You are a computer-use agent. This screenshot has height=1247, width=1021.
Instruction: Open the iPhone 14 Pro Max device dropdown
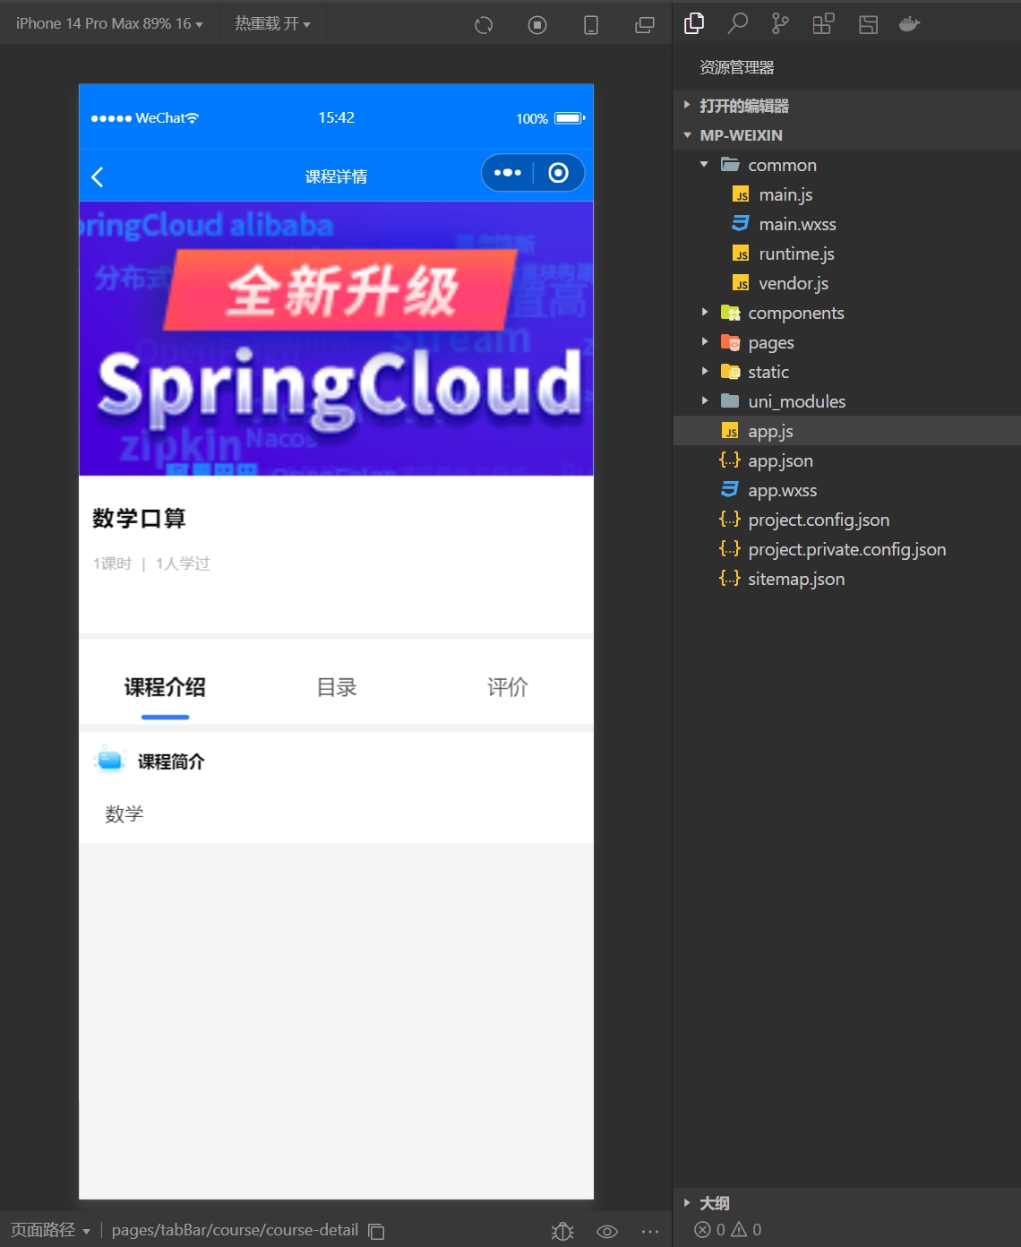[x=109, y=24]
